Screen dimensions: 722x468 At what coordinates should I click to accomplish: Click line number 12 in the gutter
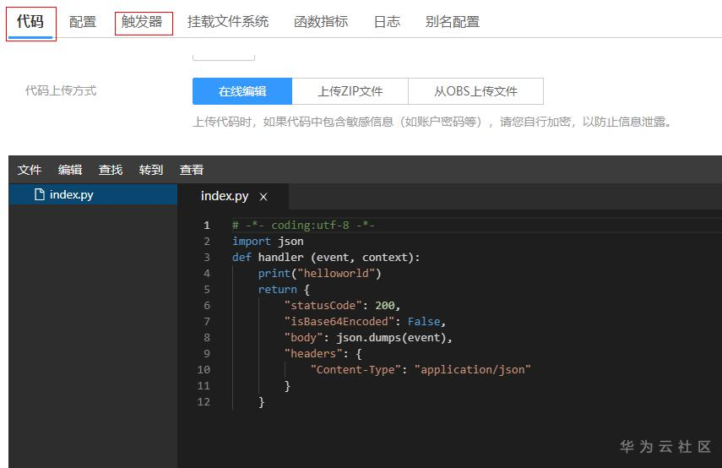[x=204, y=402]
